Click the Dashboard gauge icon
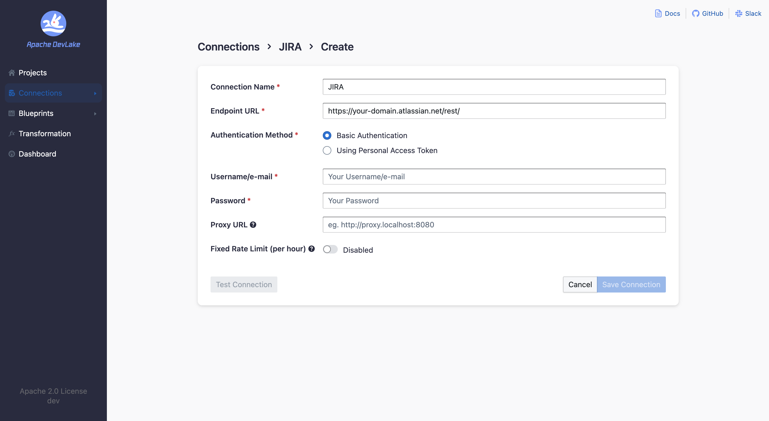This screenshot has width=769, height=421. click(x=12, y=154)
